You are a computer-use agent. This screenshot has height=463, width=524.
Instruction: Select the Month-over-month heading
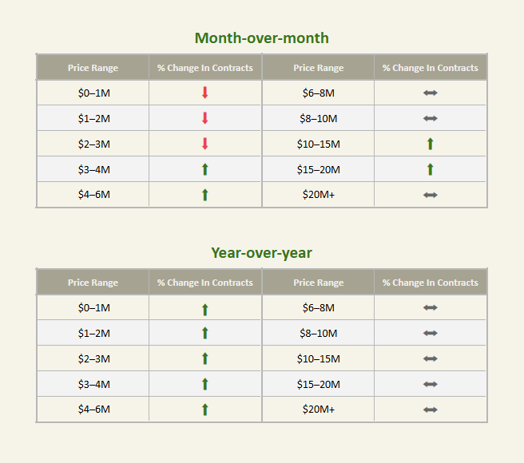click(x=262, y=38)
